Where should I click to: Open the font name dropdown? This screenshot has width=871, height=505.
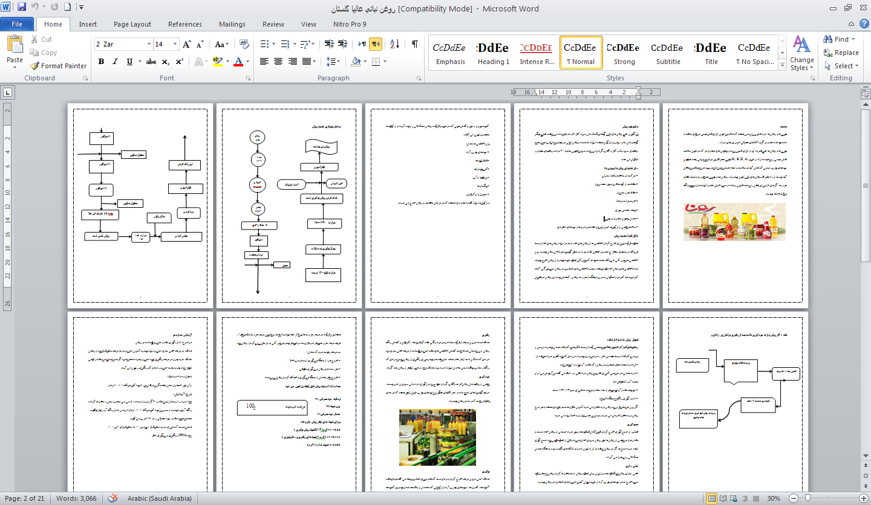(x=149, y=44)
